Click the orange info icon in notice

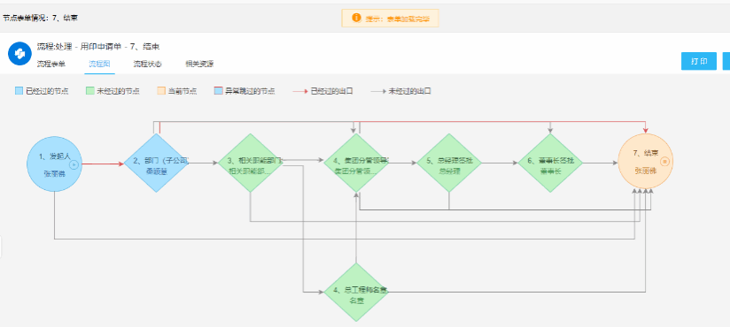356,18
